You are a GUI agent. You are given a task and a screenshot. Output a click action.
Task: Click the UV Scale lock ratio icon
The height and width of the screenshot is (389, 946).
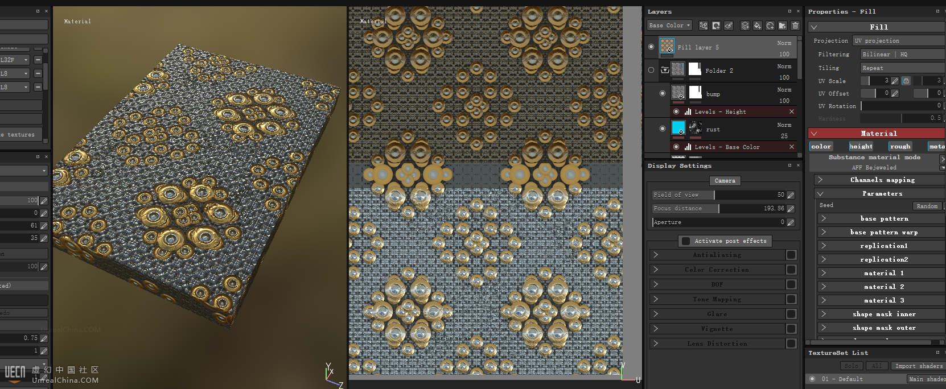906,81
